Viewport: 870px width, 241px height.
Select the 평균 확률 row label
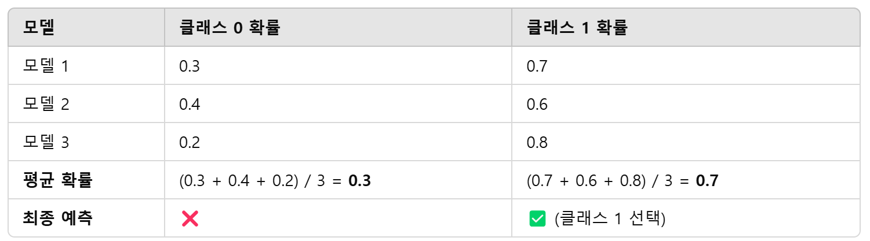(x=57, y=180)
